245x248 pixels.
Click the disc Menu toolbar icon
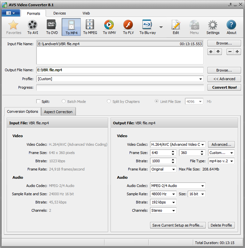click(194, 27)
